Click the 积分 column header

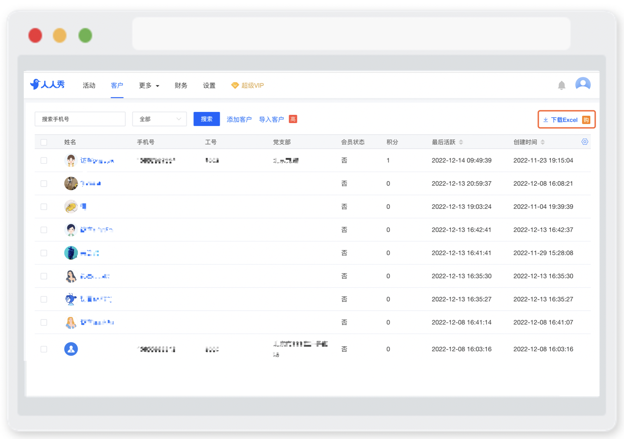tap(392, 142)
